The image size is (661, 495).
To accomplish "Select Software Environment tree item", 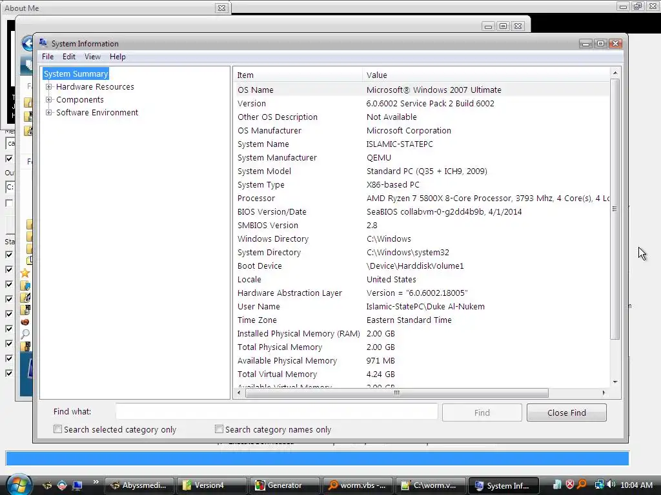I will pyautogui.click(x=97, y=112).
